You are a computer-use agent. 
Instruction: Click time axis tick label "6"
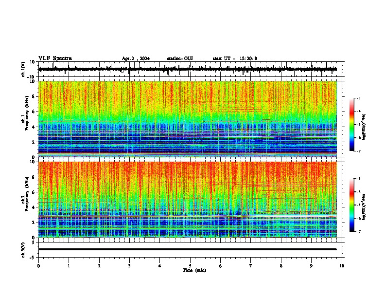(x=221, y=266)
